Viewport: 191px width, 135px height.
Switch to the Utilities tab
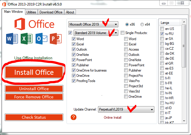31,12
